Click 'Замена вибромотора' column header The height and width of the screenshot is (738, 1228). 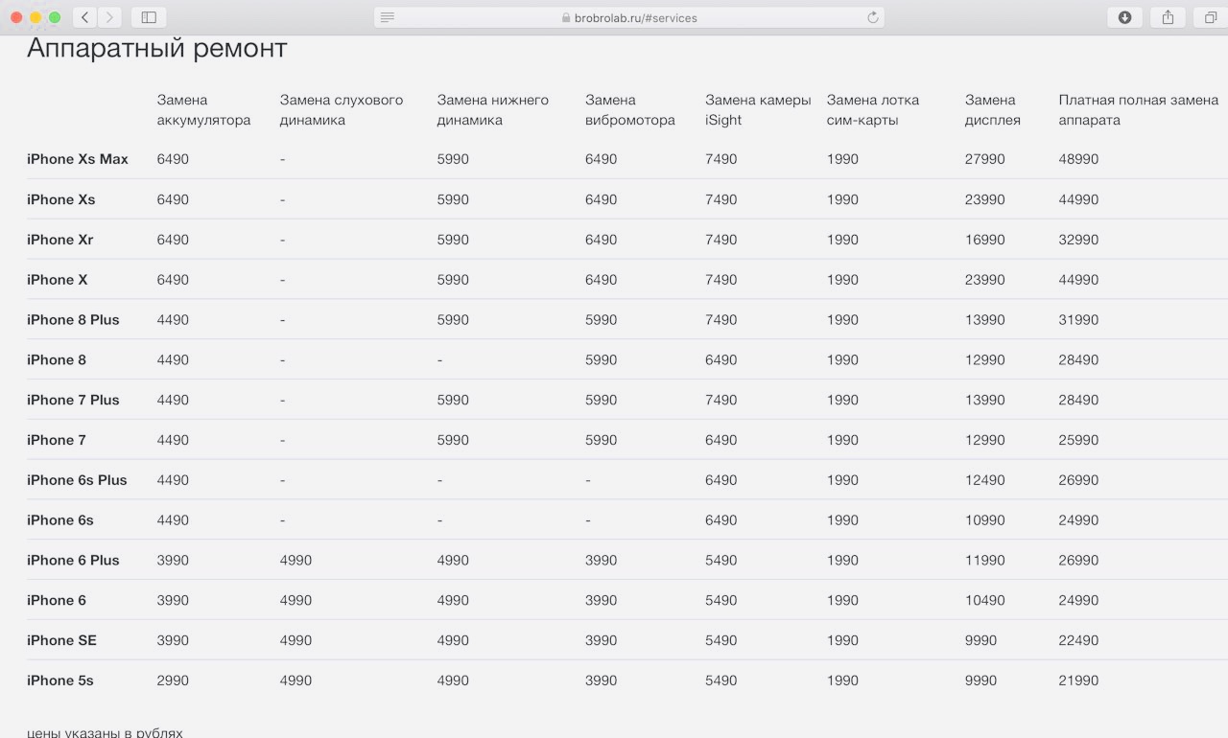click(630, 110)
